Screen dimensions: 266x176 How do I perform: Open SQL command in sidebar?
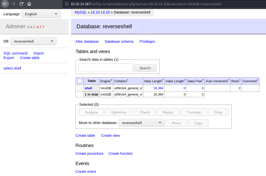(15, 53)
